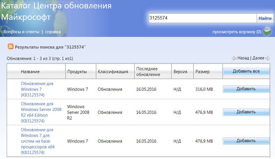Screen dimensions: 275x159
Task: Open the Windows 7 процессоров x64 update link
Action: pos(37,141)
